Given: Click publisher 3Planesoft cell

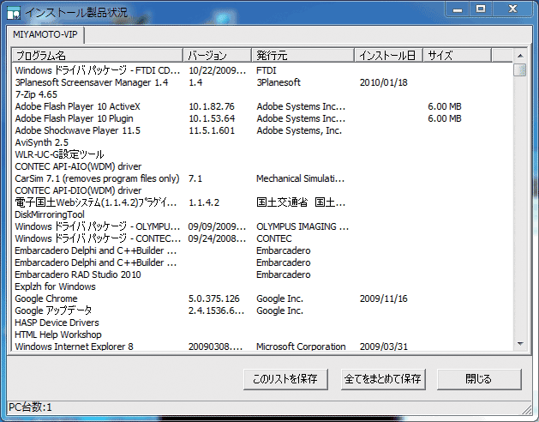Looking at the screenshot, I should (278, 82).
